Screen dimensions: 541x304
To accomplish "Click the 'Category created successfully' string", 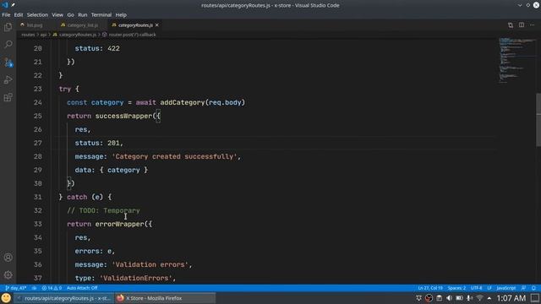I will (174, 156).
